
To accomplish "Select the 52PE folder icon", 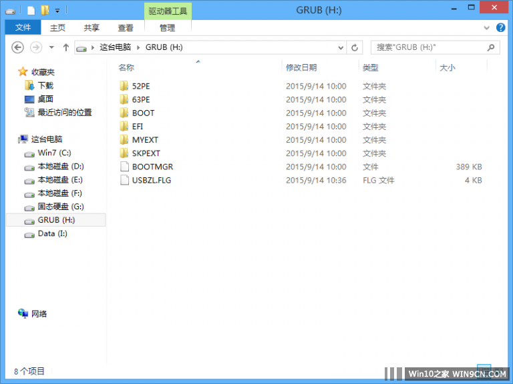I will (124, 86).
